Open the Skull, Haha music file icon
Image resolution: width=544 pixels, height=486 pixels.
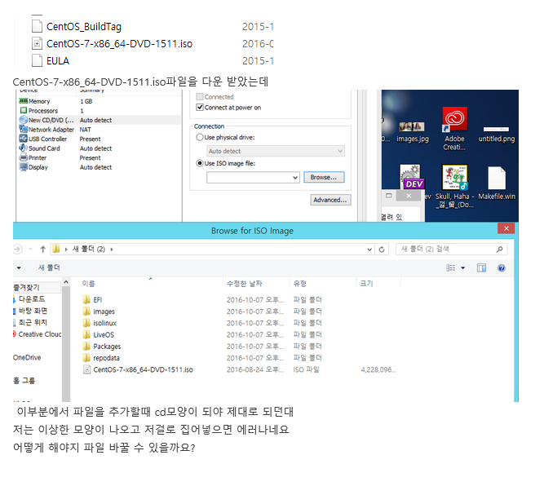(454, 177)
